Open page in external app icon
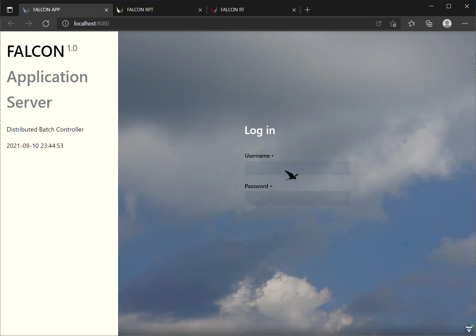The height and width of the screenshot is (336, 476). pyautogui.click(x=379, y=24)
